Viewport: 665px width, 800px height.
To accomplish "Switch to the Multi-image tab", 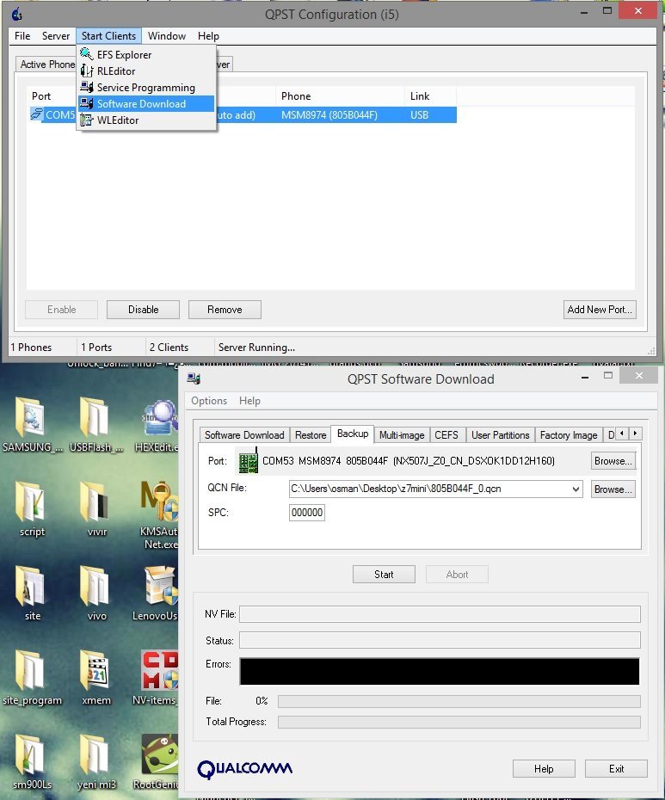I will (402, 435).
